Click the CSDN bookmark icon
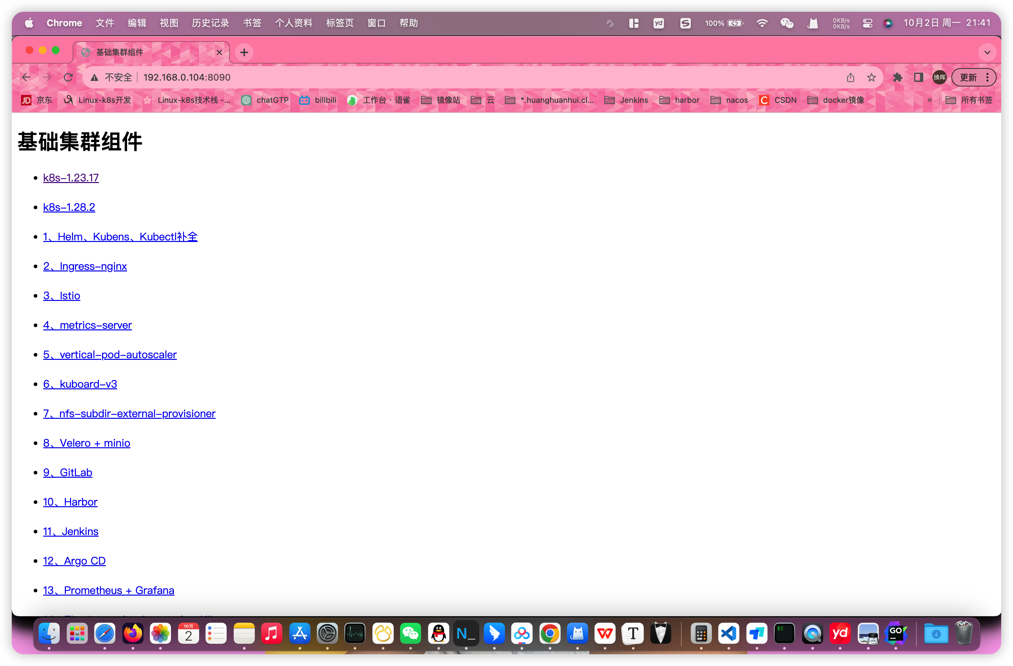Viewport: 1013px width, 666px height. coord(764,101)
